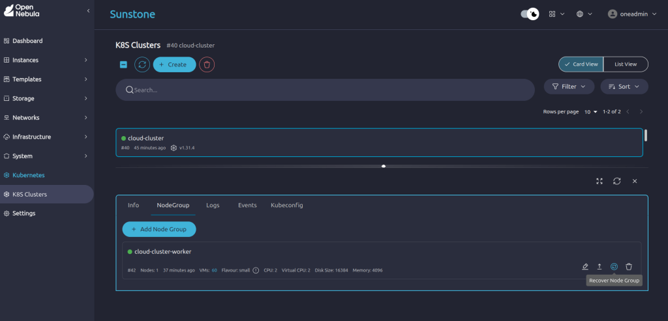Expand the Templates menu
668x321 pixels.
[x=47, y=79]
